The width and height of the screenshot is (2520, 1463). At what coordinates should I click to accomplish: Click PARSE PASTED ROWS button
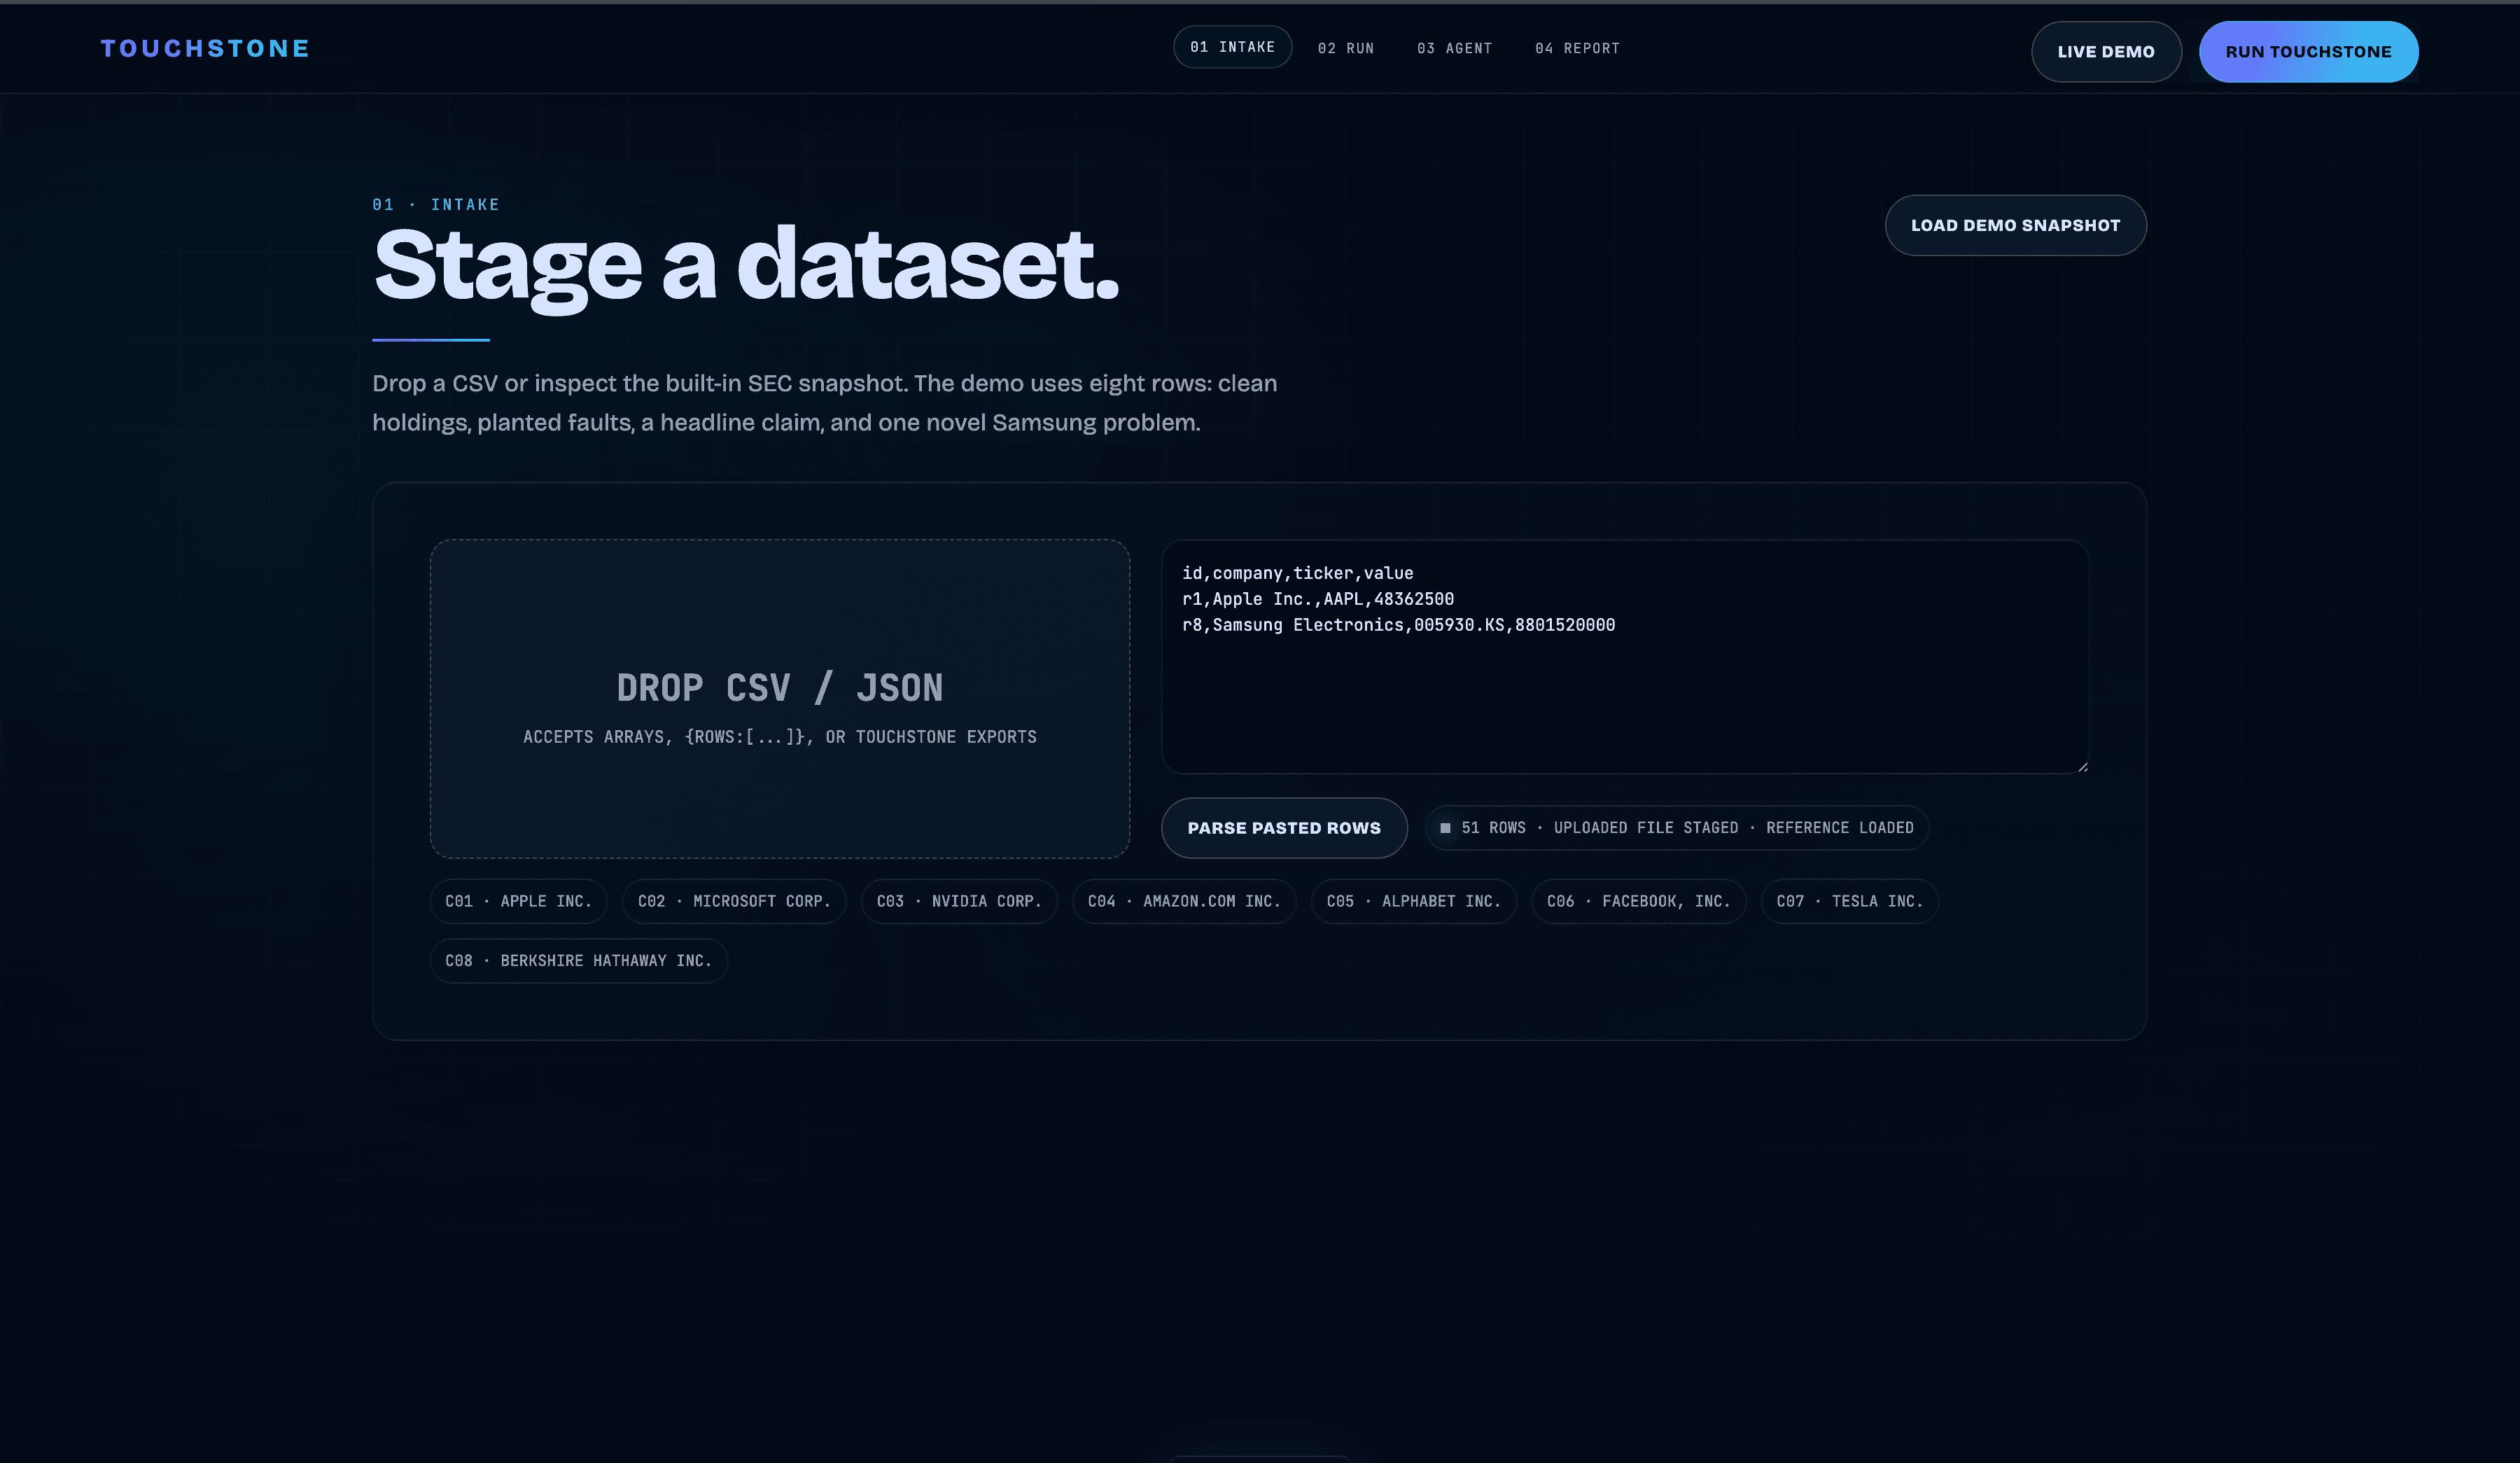click(1284, 828)
